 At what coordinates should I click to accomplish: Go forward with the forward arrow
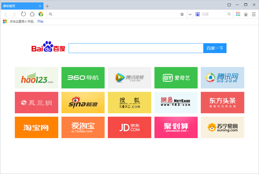(14, 14)
